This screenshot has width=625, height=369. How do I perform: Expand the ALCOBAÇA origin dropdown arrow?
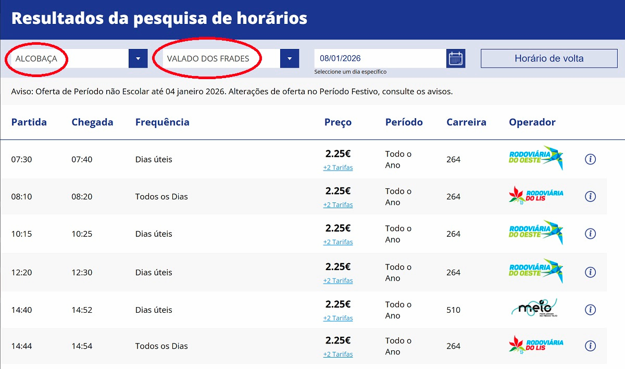[138, 58]
